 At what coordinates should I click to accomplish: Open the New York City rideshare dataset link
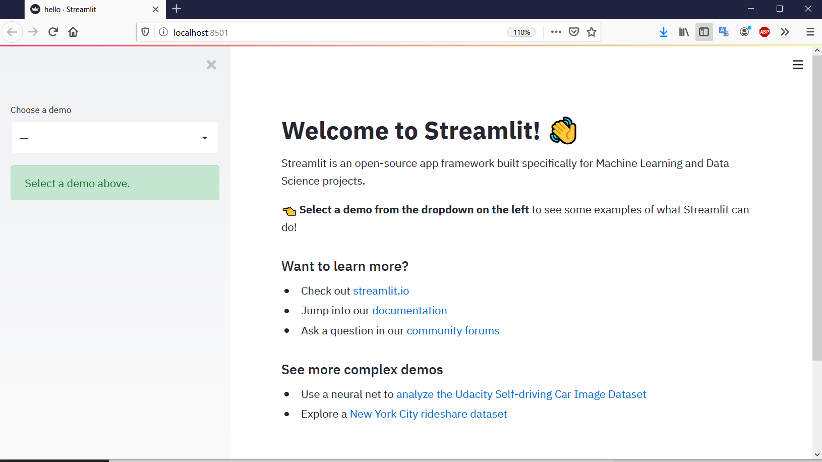pos(428,414)
